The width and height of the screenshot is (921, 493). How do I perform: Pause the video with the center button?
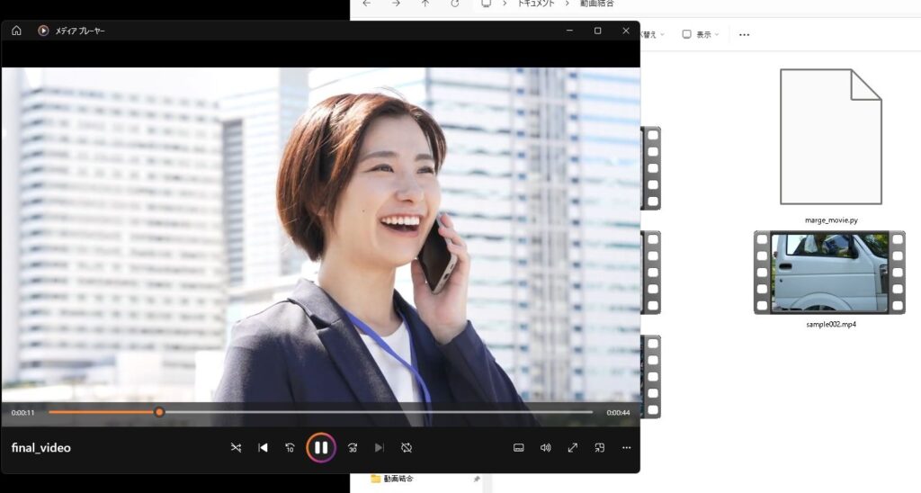click(x=320, y=447)
